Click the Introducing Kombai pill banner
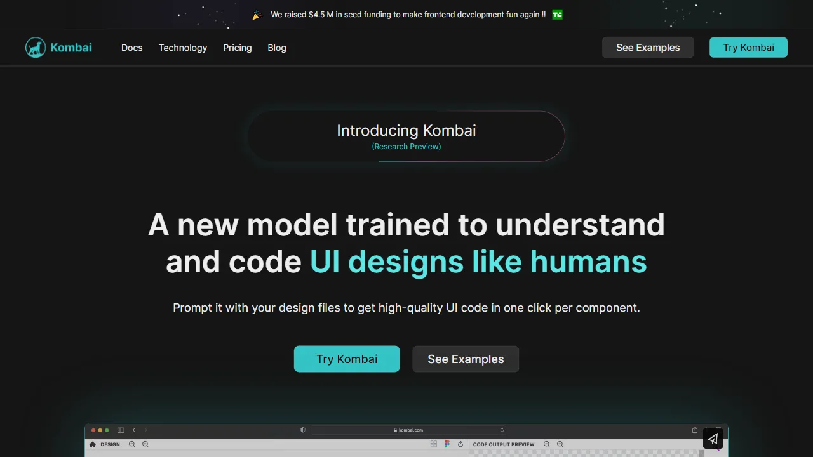813x457 pixels. [x=406, y=136]
